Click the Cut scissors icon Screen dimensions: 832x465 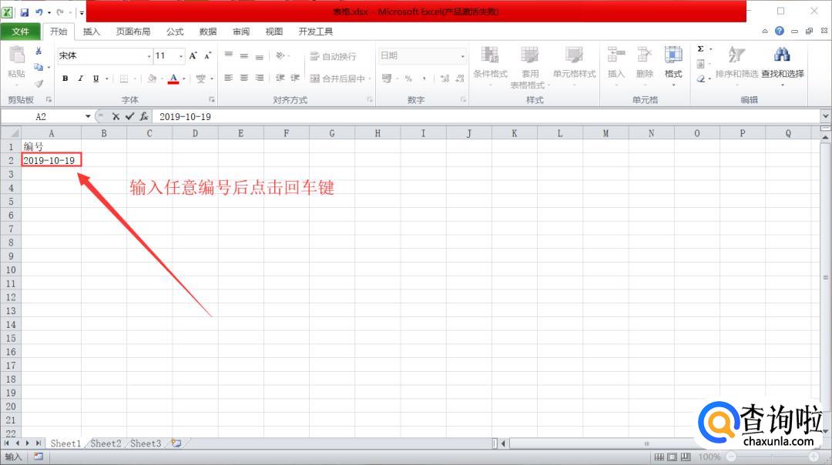click(39, 51)
